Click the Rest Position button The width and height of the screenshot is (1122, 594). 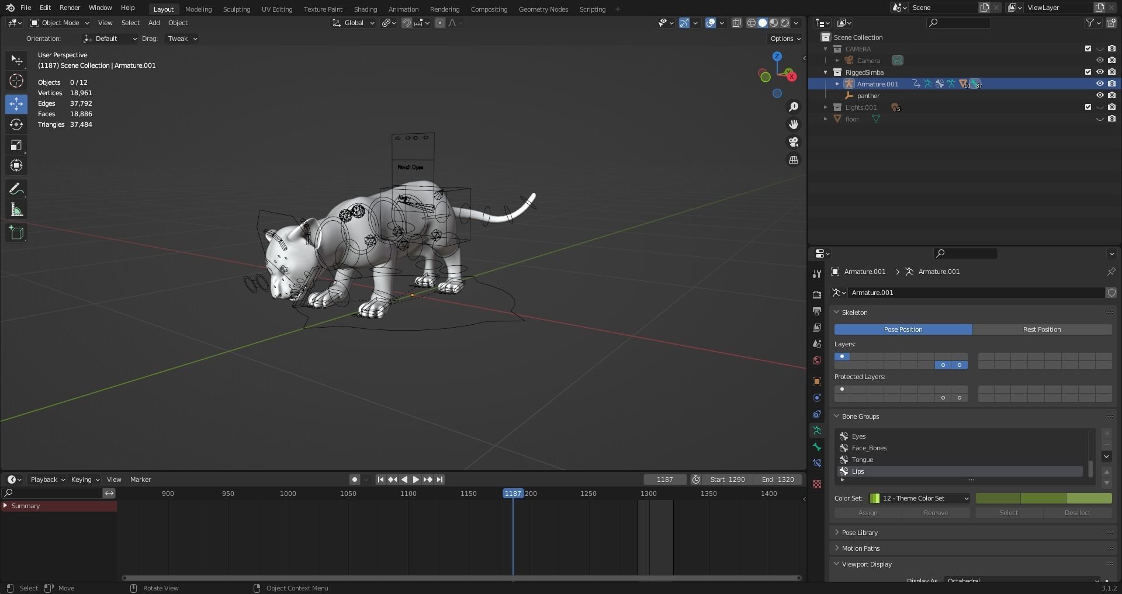(1042, 329)
